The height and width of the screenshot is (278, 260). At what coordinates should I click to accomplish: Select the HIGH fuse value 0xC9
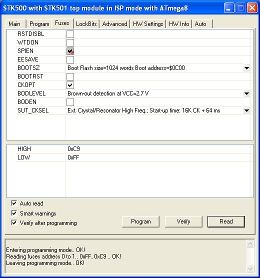tap(74, 149)
